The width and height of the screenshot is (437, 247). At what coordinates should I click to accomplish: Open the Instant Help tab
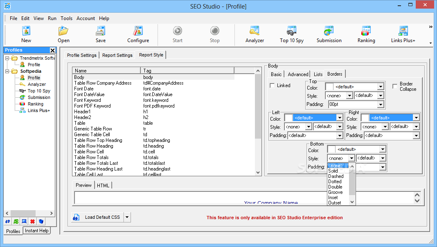point(36,231)
